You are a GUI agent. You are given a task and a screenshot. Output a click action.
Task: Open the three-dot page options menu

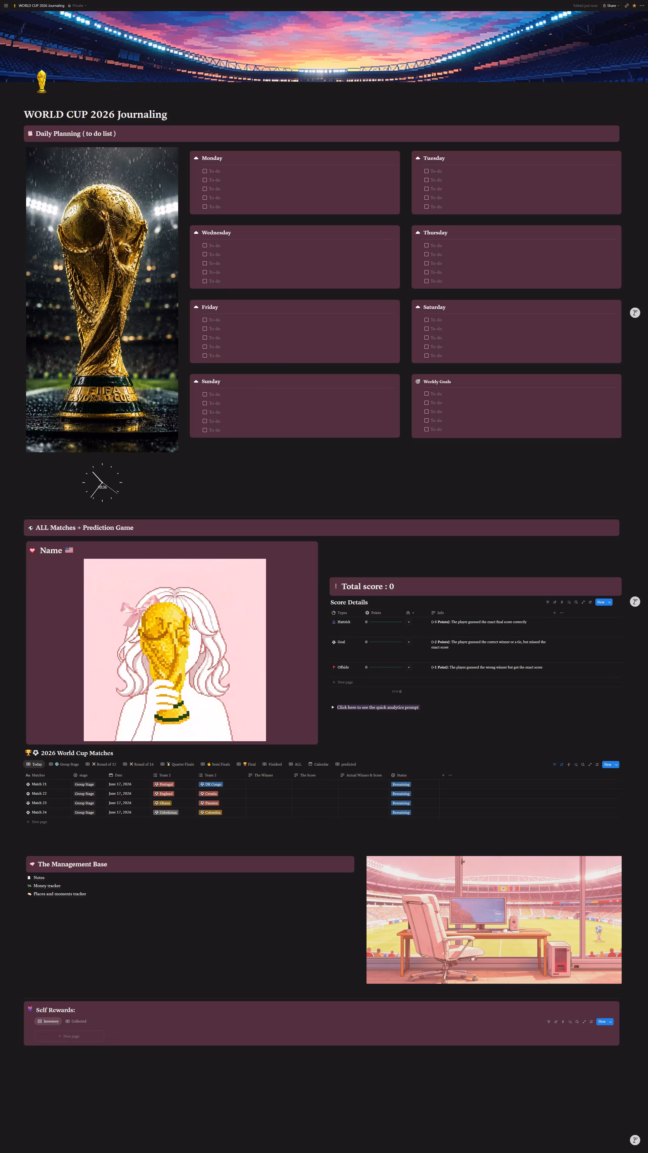[642, 6]
